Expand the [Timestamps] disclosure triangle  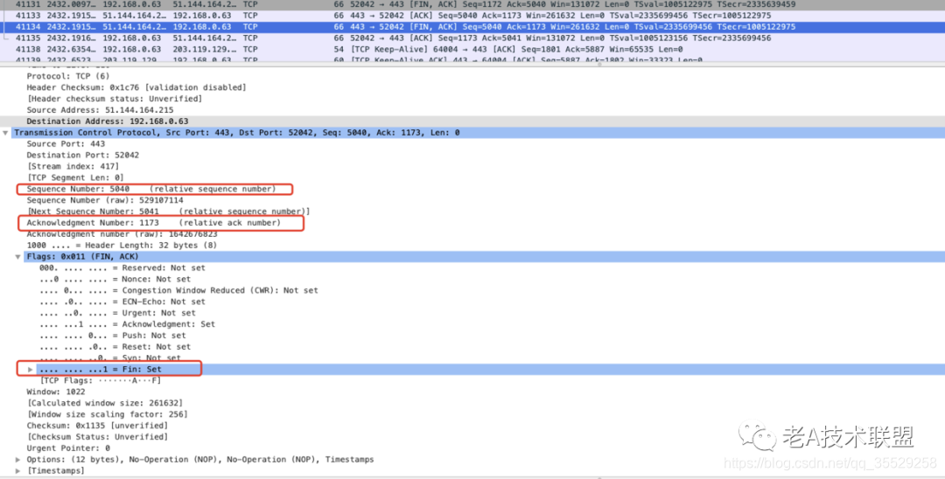pyautogui.click(x=18, y=470)
